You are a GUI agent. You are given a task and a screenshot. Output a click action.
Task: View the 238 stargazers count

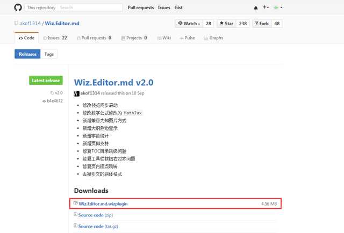coord(243,24)
